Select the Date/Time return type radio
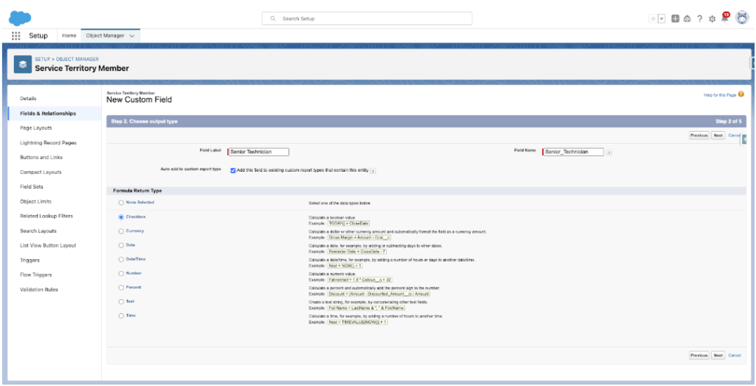This screenshot has width=756, height=386. point(121,259)
